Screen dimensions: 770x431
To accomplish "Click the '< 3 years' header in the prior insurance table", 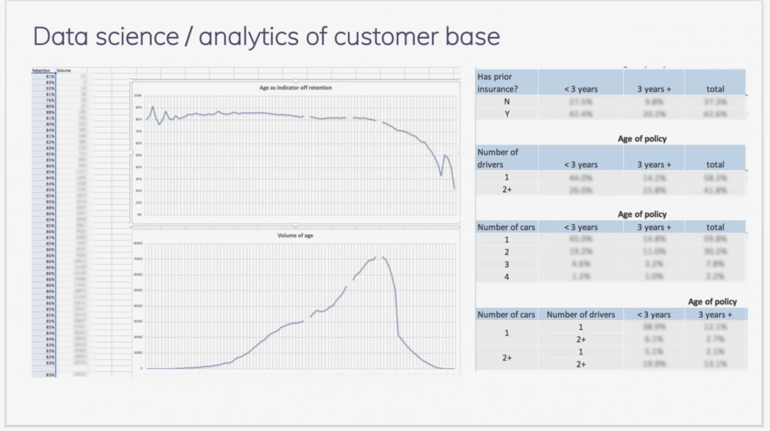I will click(581, 89).
